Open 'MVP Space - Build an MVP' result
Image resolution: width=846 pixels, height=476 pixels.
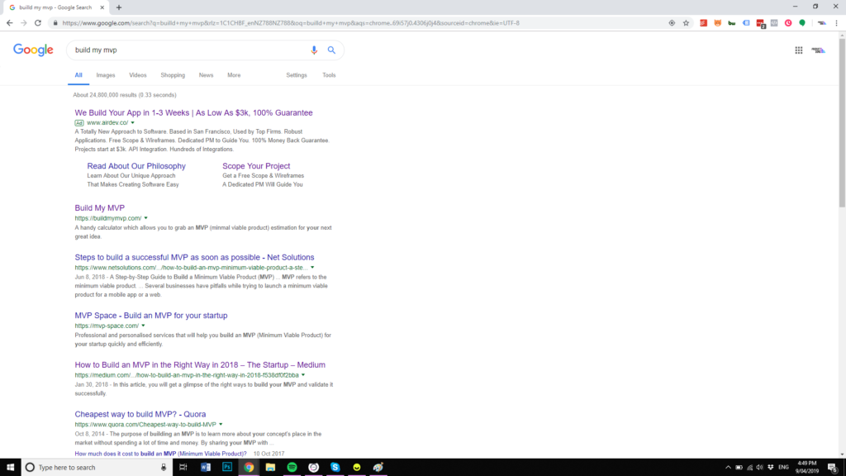click(x=151, y=316)
